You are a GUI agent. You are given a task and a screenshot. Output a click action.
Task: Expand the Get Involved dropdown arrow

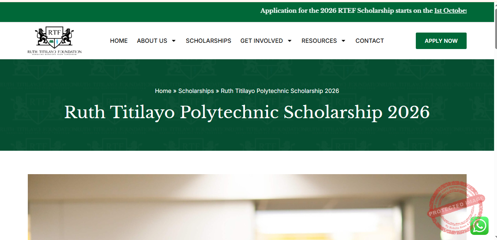coord(290,41)
